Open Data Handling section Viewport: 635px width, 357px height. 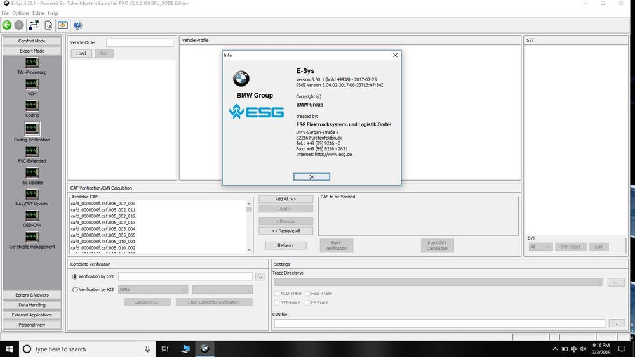click(x=32, y=305)
